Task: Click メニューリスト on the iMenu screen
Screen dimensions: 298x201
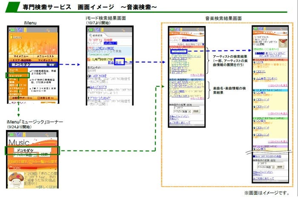Action: click(x=45, y=57)
